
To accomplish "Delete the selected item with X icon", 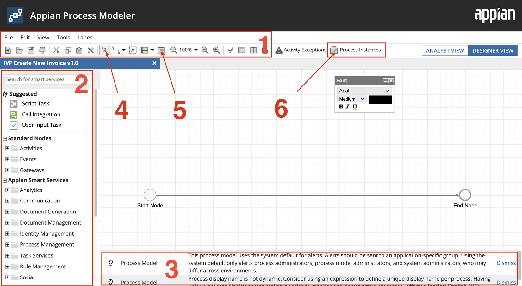I will coord(91,50).
